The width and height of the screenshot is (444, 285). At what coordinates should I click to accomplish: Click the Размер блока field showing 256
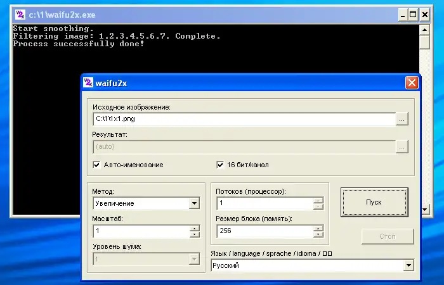coord(264,231)
